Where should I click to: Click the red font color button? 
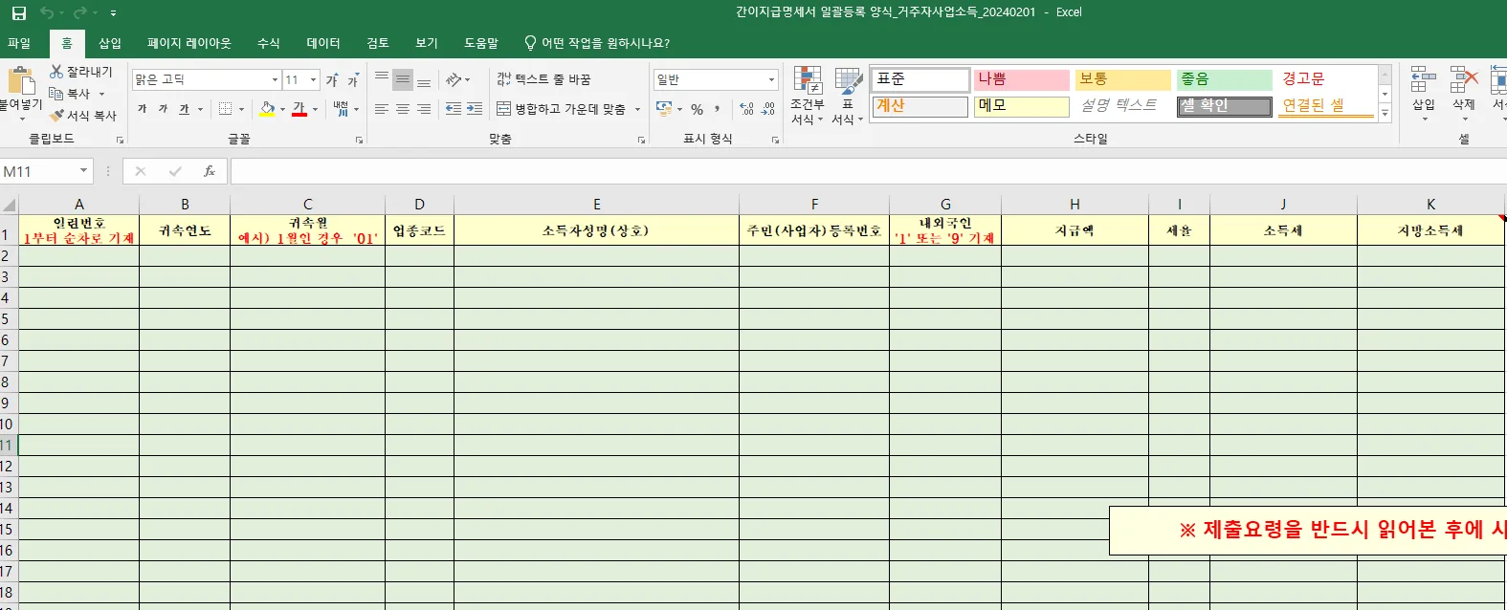click(299, 109)
